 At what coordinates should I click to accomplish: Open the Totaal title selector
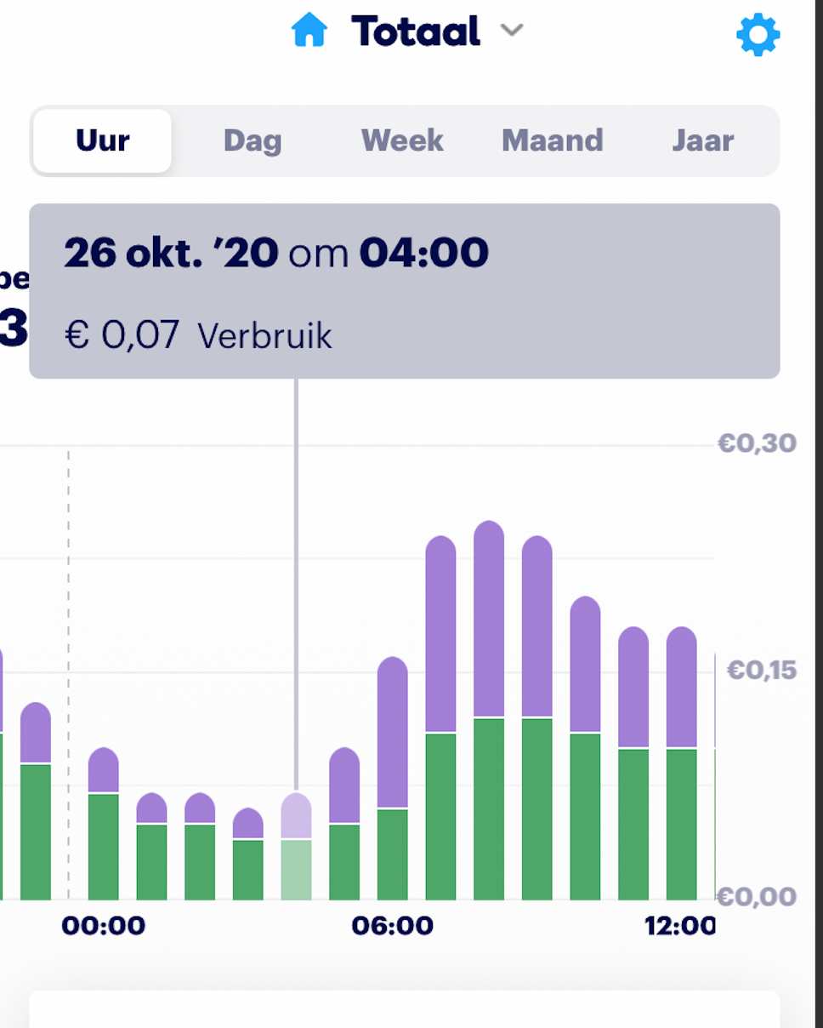pyautogui.click(x=416, y=31)
